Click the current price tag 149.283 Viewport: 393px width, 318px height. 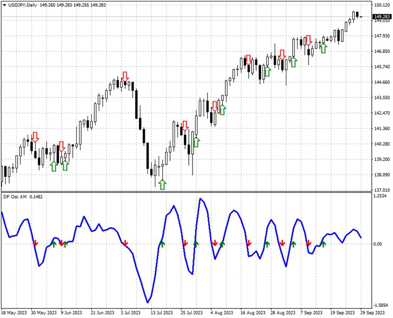382,17
